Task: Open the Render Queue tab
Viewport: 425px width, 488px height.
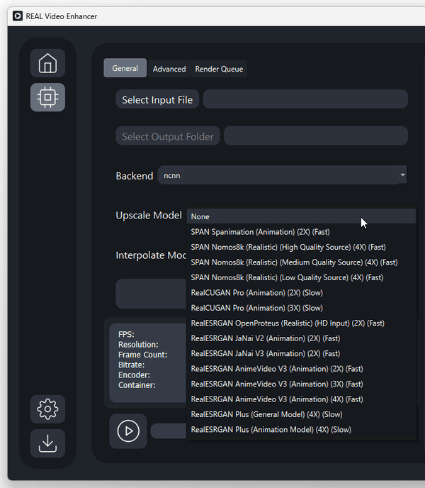Action: [x=219, y=69]
